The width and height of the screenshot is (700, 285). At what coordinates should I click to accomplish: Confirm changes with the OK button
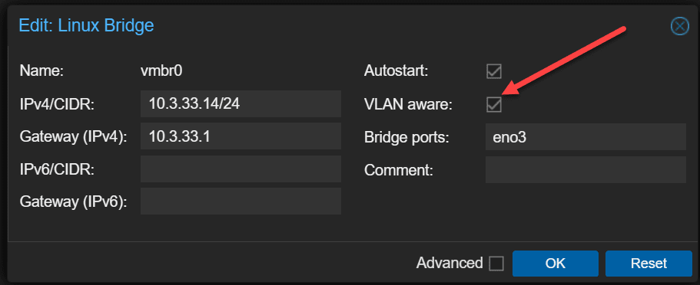click(556, 264)
